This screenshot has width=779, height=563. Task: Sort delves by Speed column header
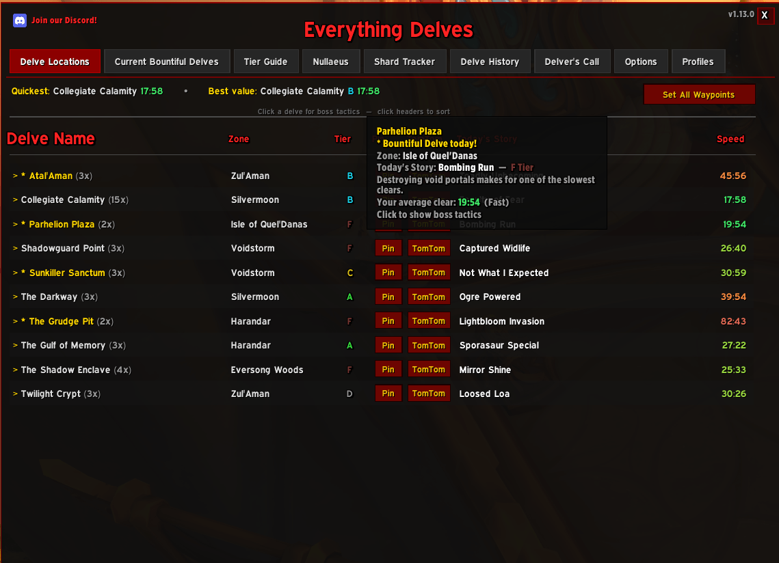[x=730, y=139]
